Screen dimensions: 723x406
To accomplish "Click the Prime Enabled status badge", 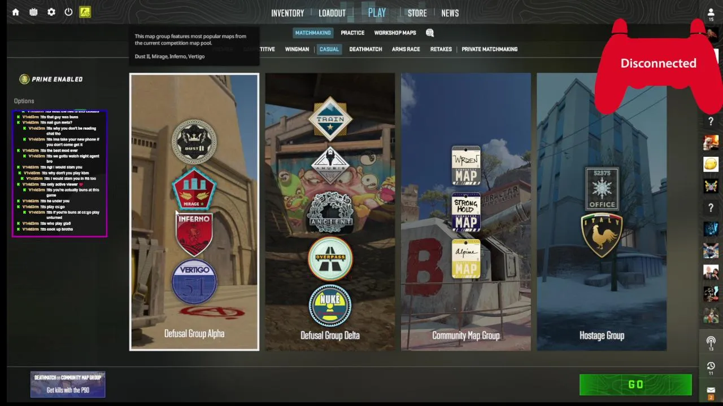I will [x=51, y=79].
